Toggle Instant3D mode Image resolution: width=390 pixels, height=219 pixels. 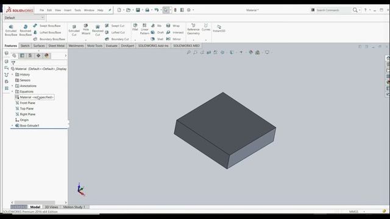tap(219, 29)
